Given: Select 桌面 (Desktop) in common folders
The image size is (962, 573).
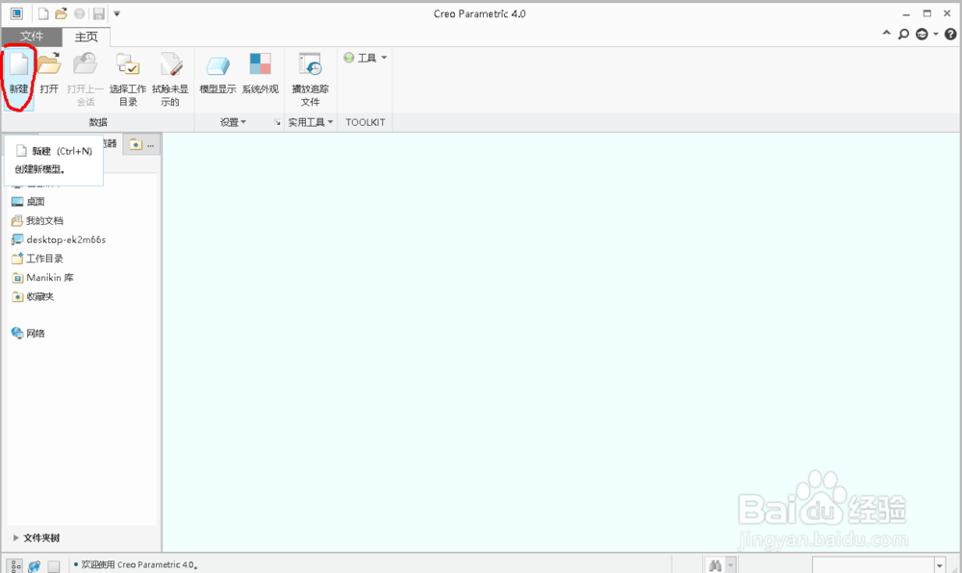Looking at the screenshot, I should [28, 202].
